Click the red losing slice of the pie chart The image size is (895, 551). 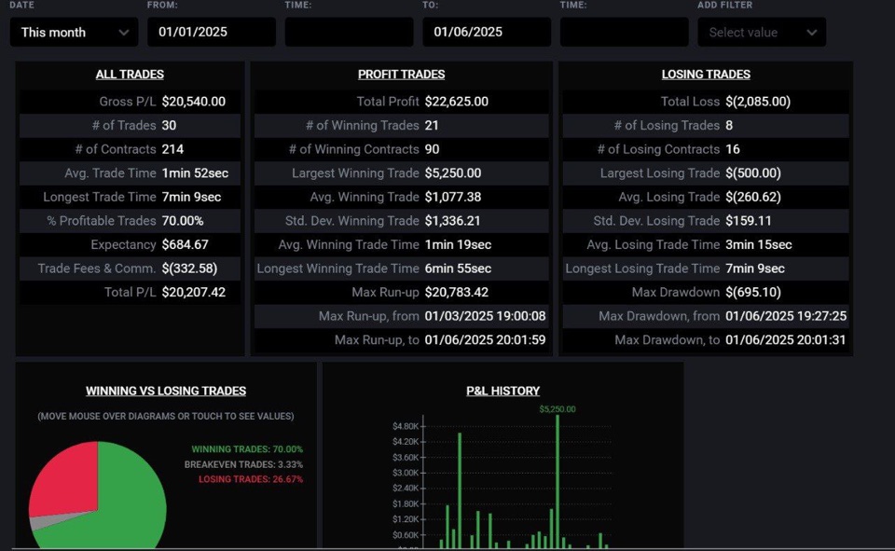click(x=68, y=479)
